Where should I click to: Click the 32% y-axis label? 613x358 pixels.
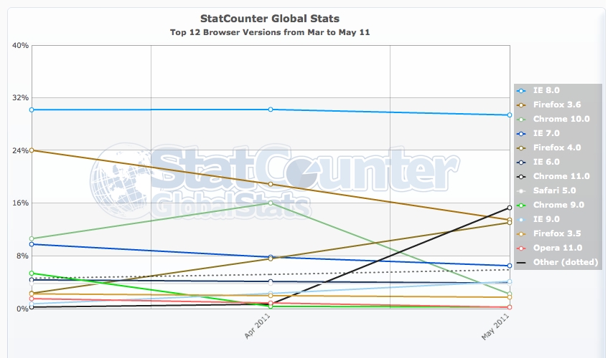[20, 98]
